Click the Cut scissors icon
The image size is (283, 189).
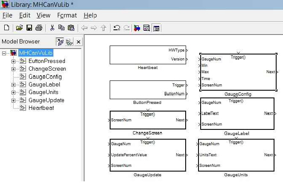click(52, 28)
